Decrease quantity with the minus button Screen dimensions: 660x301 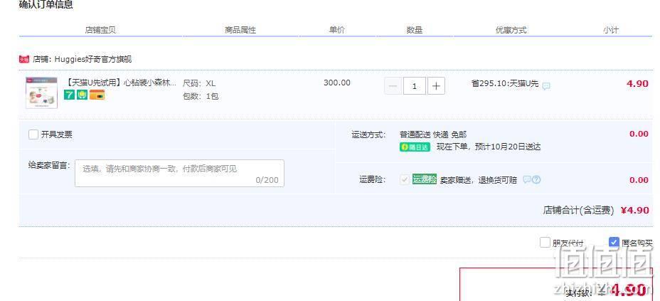393,86
